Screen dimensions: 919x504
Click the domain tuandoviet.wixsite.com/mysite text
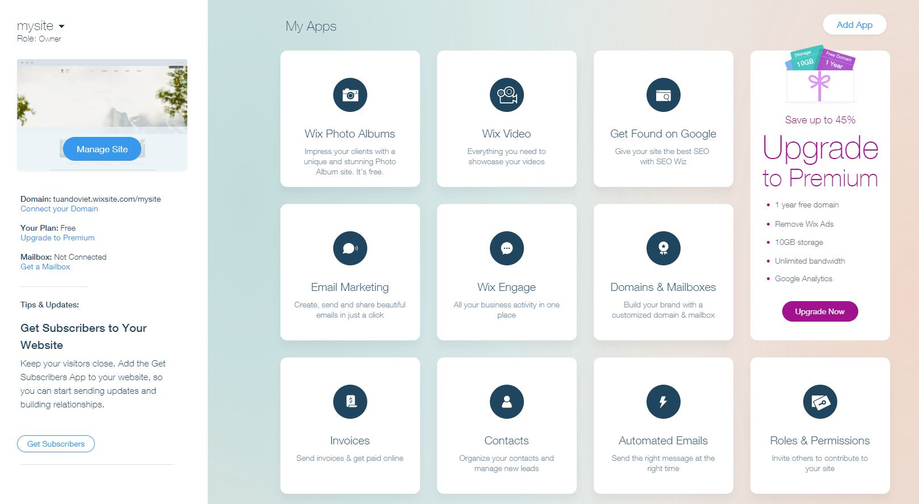(107, 199)
